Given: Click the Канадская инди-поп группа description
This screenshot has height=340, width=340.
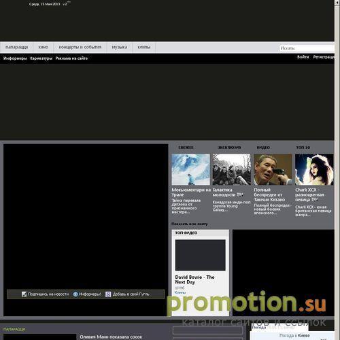Looking at the screenshot, I should pos(231,206).
